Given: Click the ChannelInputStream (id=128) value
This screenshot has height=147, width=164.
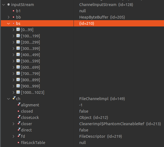Looking at the screenshot, I should 106,5.
